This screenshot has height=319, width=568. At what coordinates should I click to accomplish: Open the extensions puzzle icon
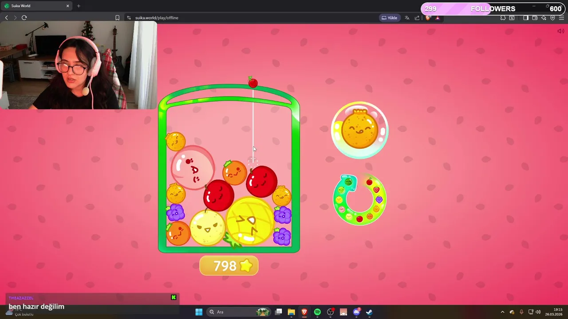(503, 18)
